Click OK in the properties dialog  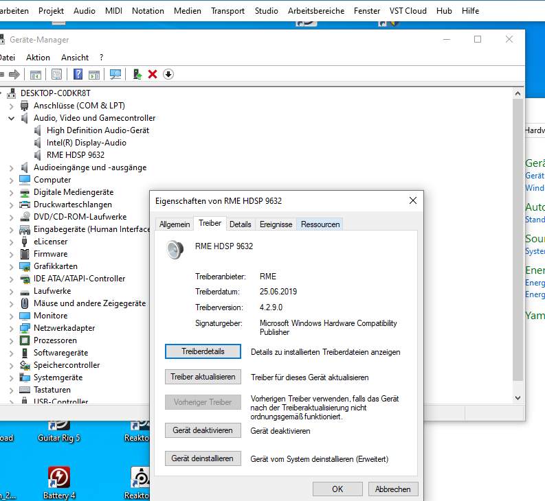pos(337,489)
